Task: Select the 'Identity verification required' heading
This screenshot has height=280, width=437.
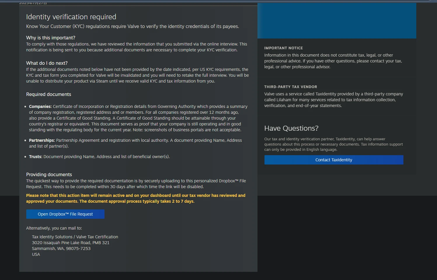Action: coord(71,17)
